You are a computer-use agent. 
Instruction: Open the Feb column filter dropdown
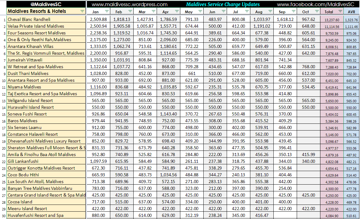(130, 11)
